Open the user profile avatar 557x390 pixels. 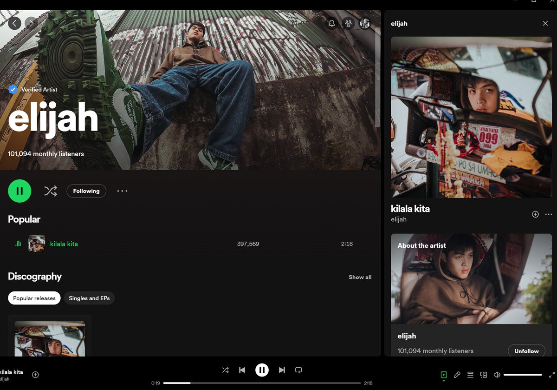[365, 23]
